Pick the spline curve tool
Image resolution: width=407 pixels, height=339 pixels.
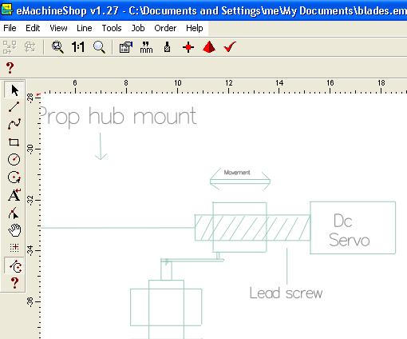14,124
